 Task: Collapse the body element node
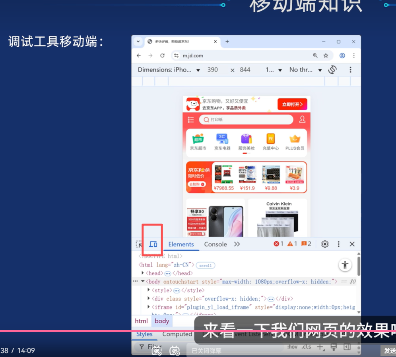[143, 281]
